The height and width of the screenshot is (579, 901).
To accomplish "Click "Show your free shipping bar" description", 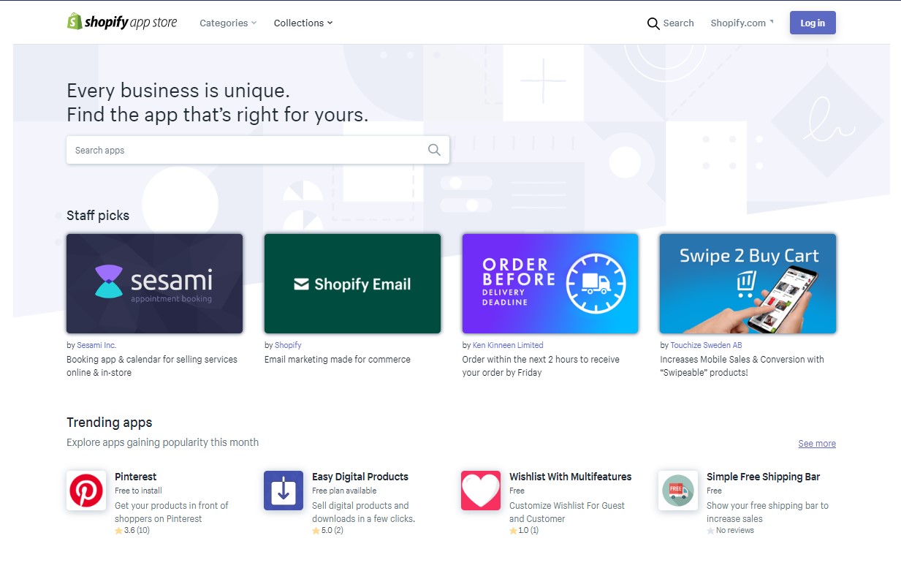I will pos(767,512).
